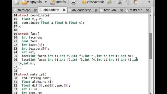Click the line 'bool four;'
The height and width of the screenshot is (94, 167).
point(30,41)
